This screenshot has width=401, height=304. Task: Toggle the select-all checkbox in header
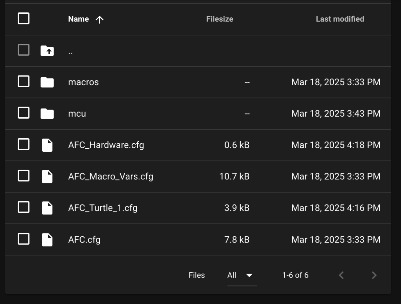point(23,19)
